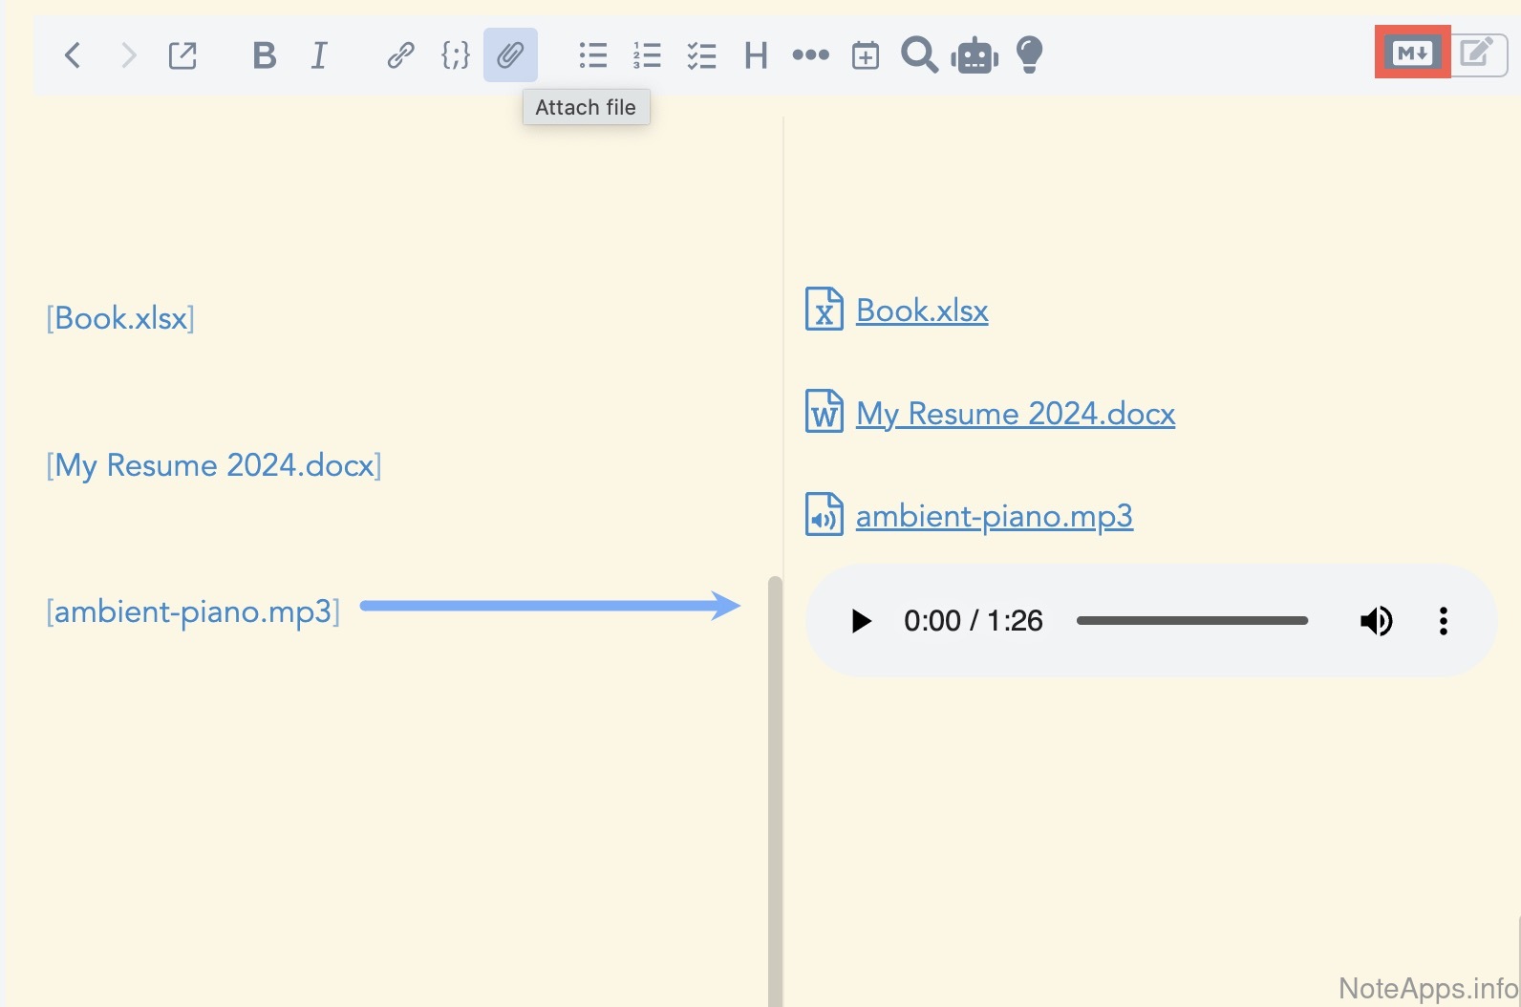Screen dimensions: 1521x1007
Task: Open the search magnifier tool
Action: (919, 55)
